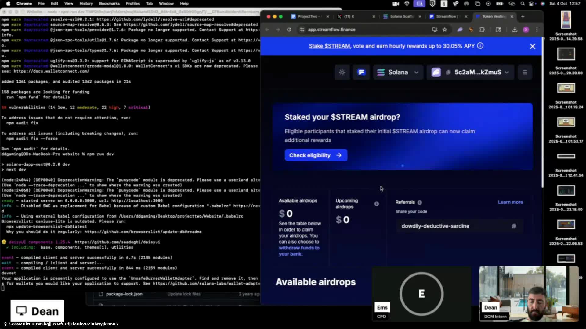
Task: Click the Upcoming airdrops info icon
Action: click(376, 204)
